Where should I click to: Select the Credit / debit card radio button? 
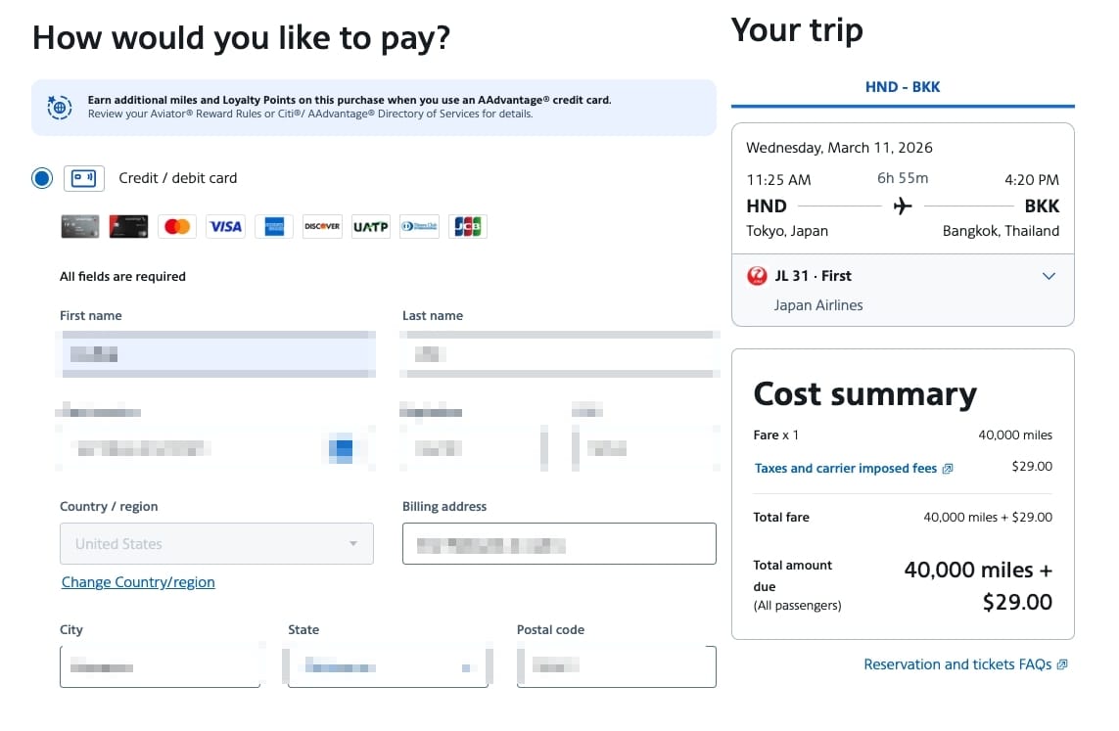[42, 178]
